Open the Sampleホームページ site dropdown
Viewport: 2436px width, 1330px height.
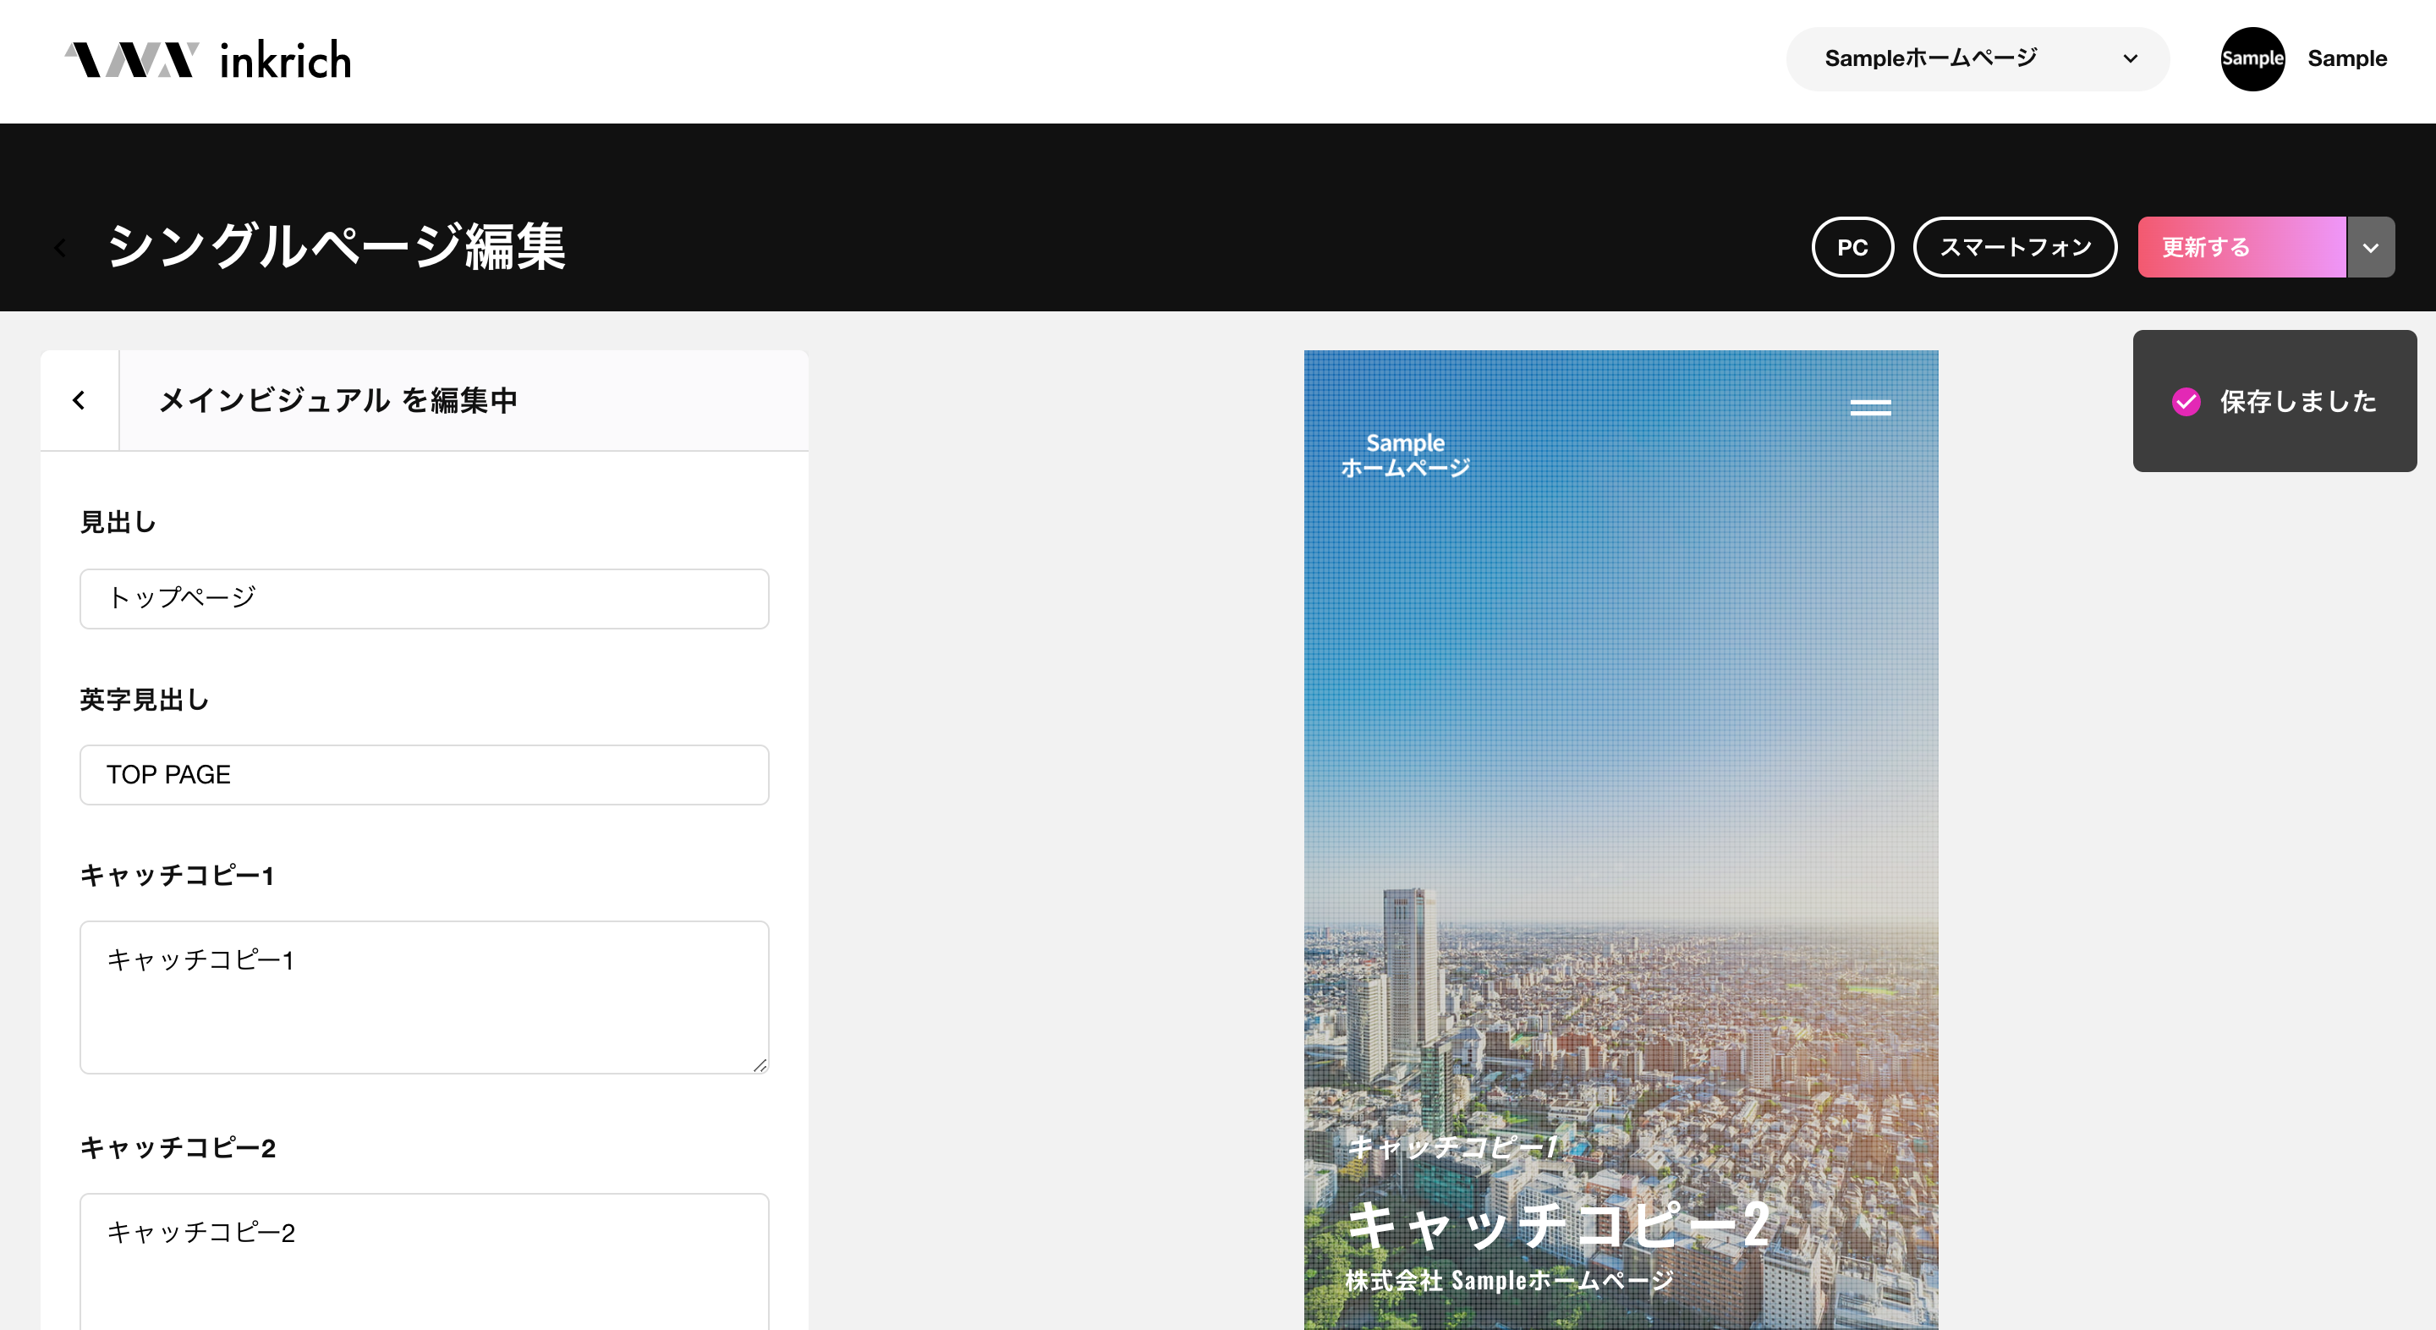(x=1978, y=58)
